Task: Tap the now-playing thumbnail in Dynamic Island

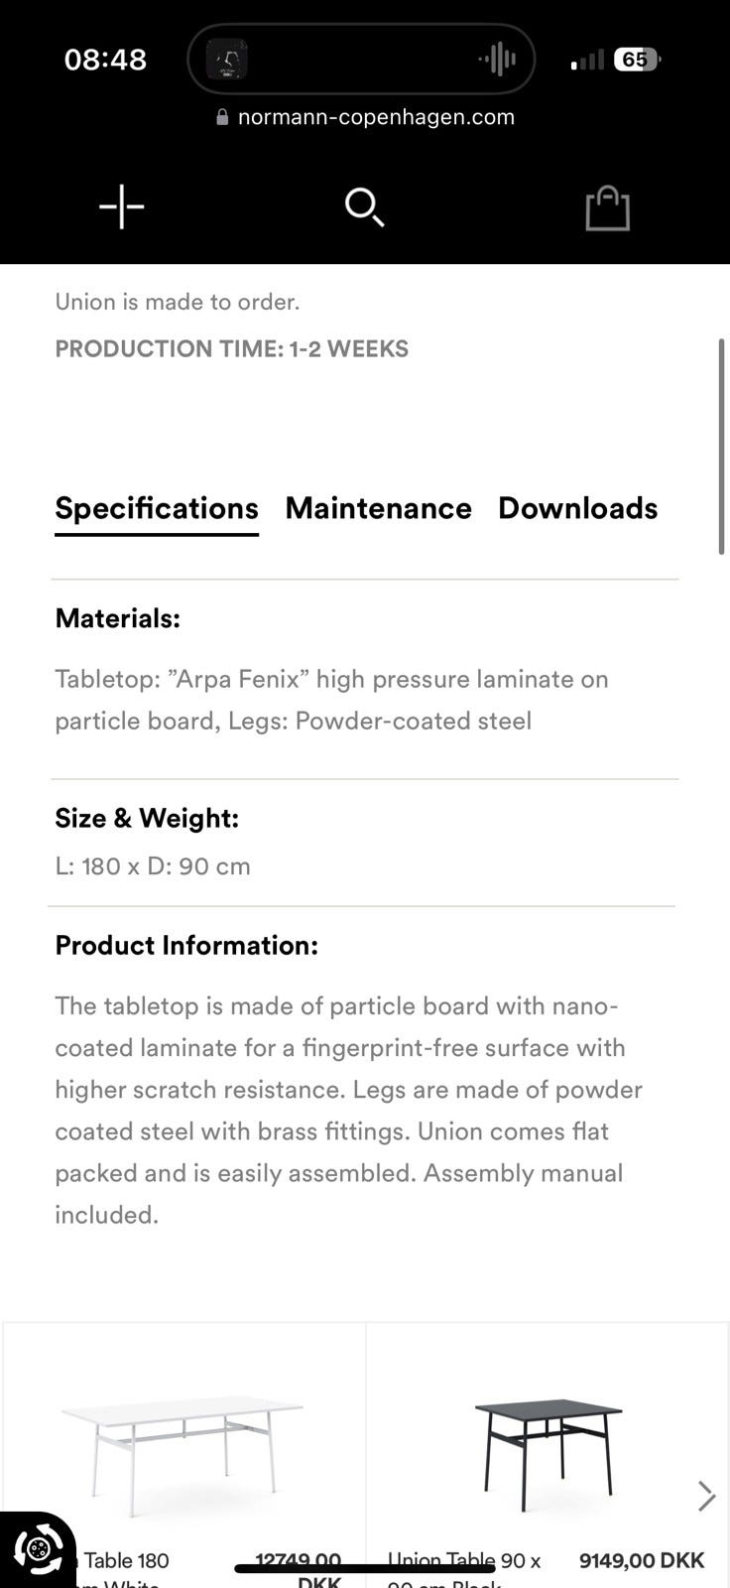Action: tap(226, 60)
